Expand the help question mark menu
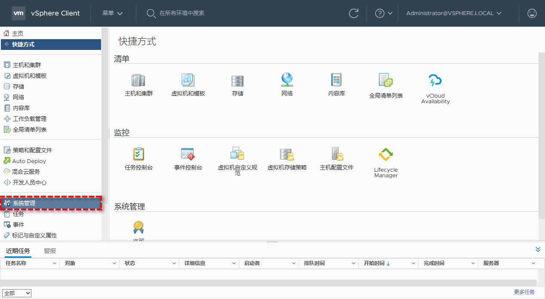The height and width of the screenshot is (299, 545). point(384,13)
